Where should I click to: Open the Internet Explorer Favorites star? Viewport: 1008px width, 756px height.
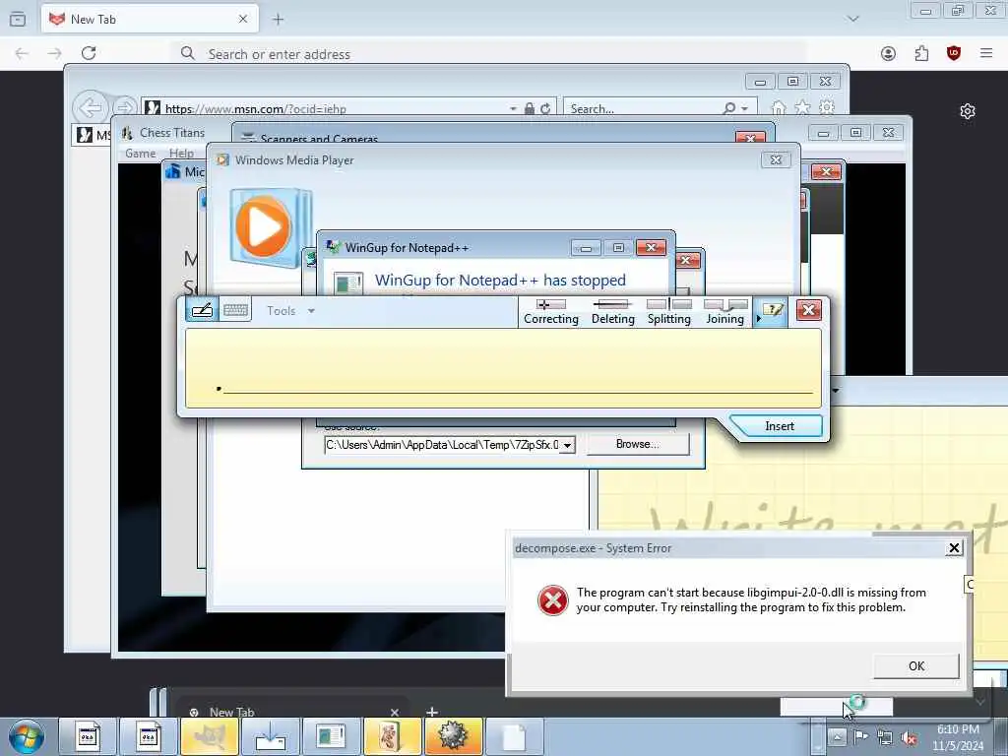click(803, 108)
